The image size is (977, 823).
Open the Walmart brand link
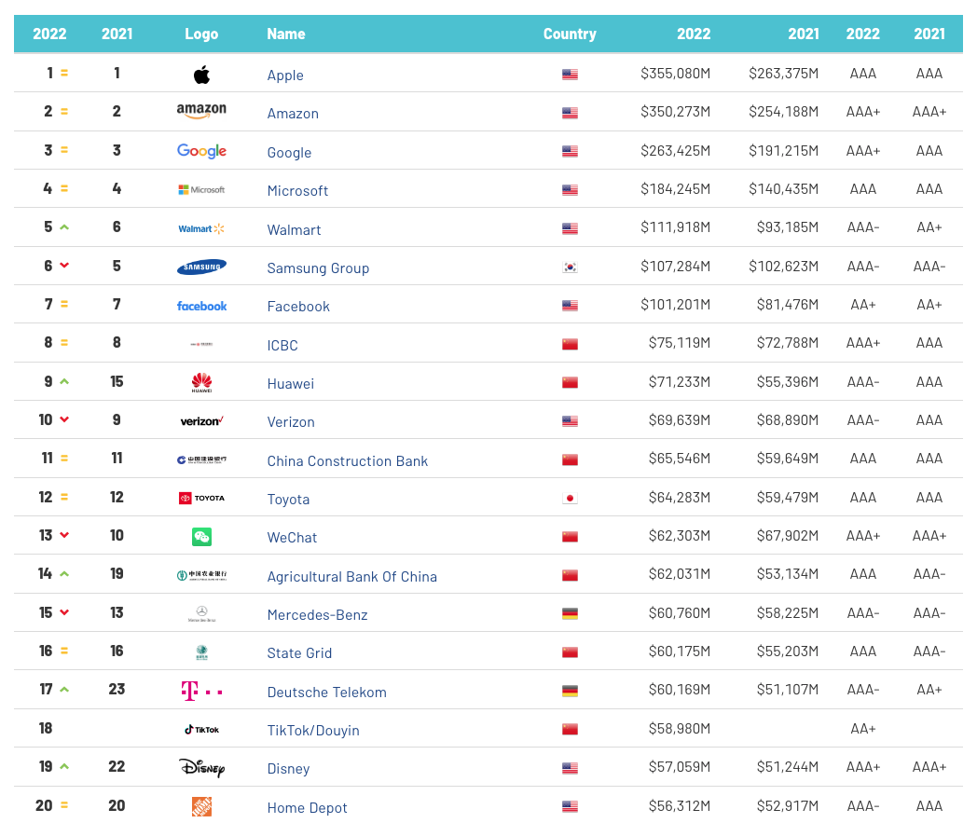tap(294, 230)
